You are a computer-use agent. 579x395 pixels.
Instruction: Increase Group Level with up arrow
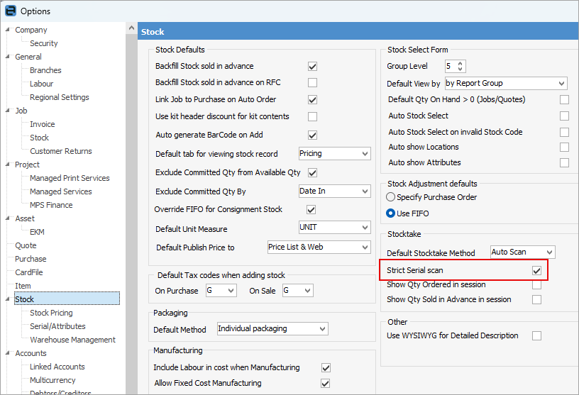coord(460,64)
